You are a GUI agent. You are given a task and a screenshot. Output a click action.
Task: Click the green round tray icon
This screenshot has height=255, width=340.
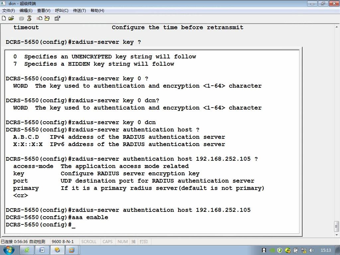coord(272,250)
